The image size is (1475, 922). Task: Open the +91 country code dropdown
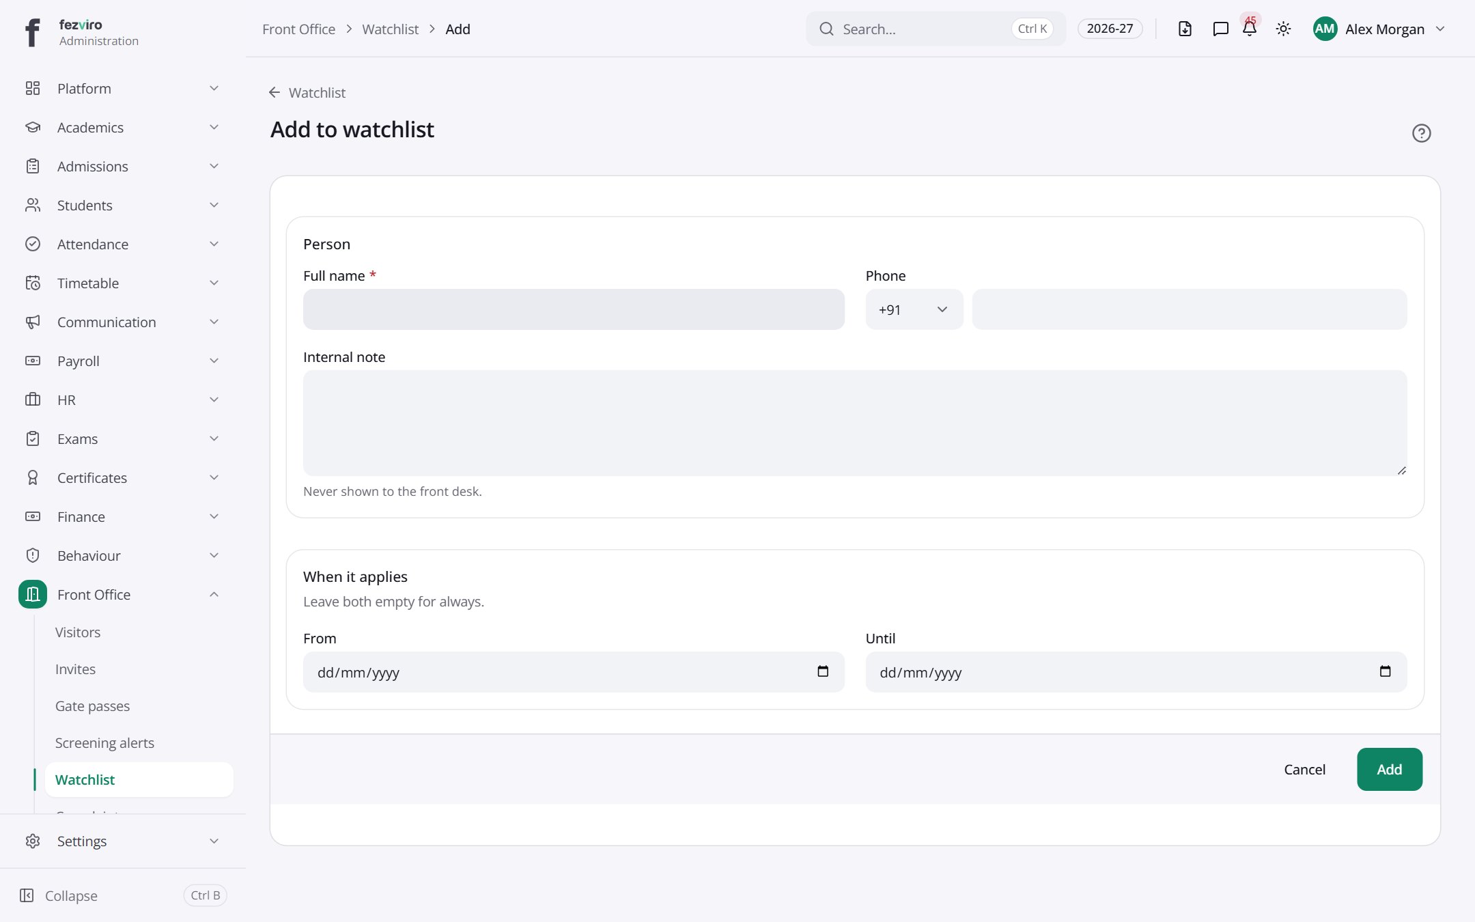pos(914,309)
